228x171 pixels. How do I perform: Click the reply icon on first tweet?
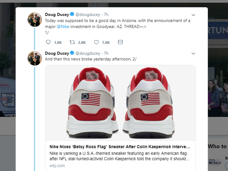(48, 42)
